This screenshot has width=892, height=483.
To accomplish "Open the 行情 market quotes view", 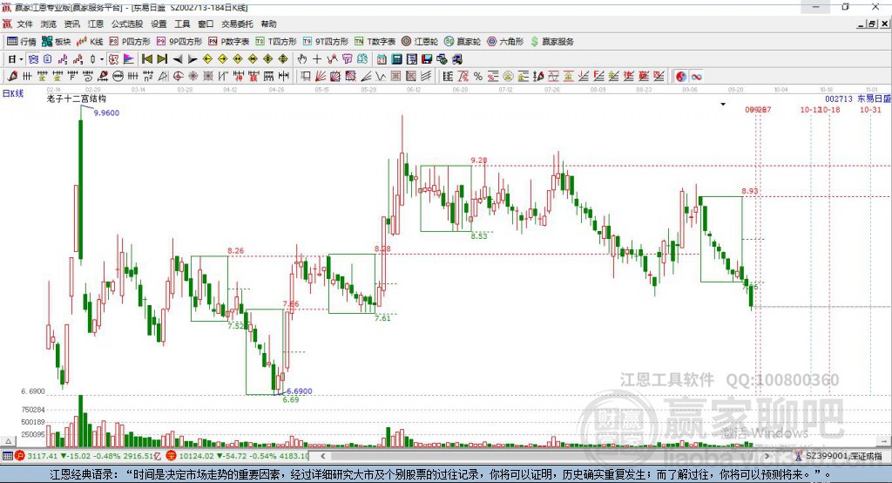I will (x=22, y=42).
